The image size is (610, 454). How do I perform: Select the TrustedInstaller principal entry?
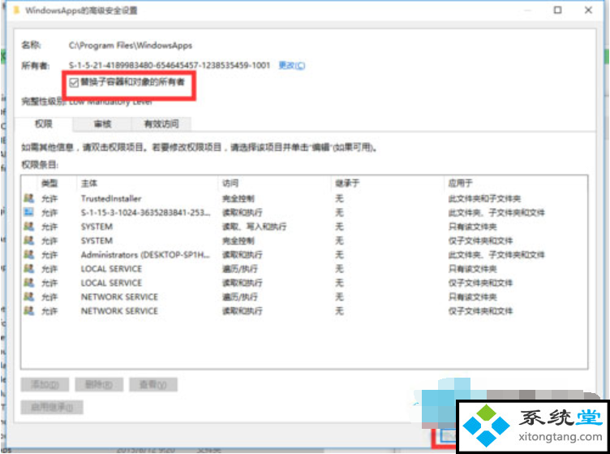pos(111,199)
